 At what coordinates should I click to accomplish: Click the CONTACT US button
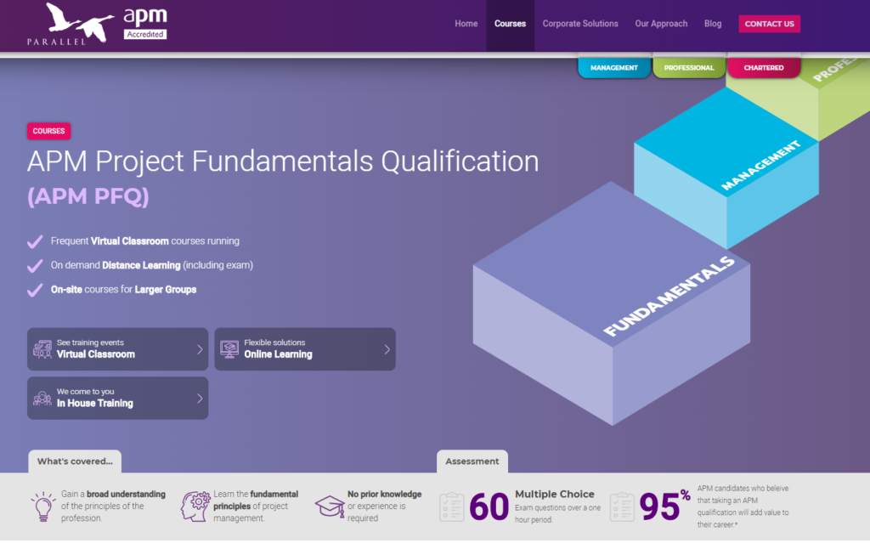click(x=769, y=24)
